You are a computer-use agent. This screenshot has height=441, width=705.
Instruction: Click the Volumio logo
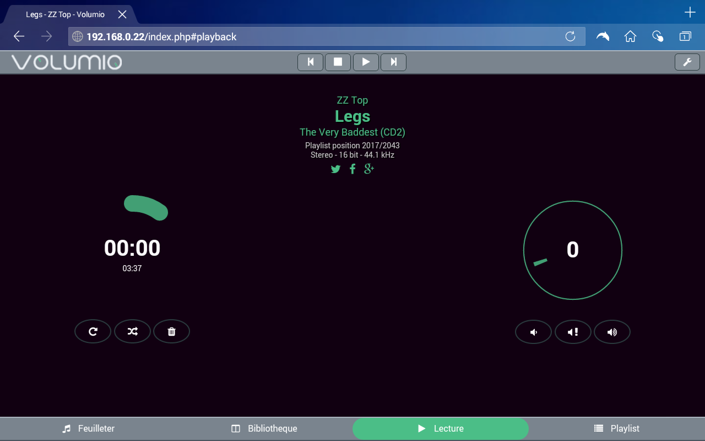(x=67, y=62)
